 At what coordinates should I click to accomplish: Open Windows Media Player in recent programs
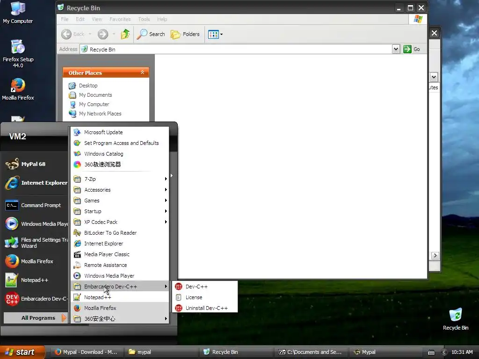click(x=36, y=224)
